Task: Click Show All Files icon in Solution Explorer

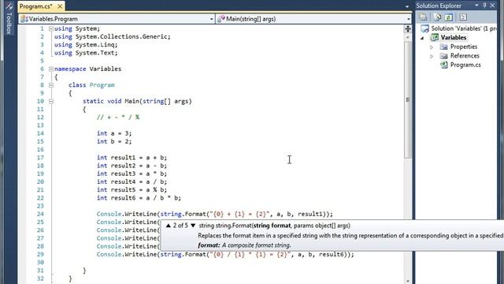Action: 437,17
